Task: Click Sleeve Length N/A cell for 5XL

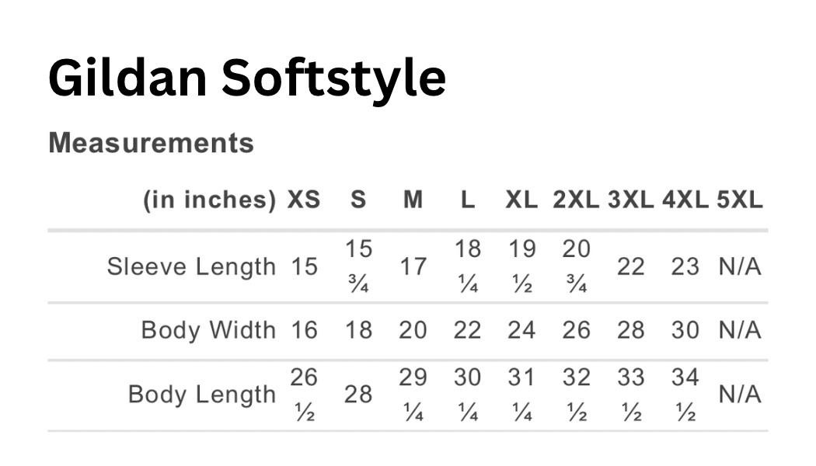Action: (x=739, y=267)
